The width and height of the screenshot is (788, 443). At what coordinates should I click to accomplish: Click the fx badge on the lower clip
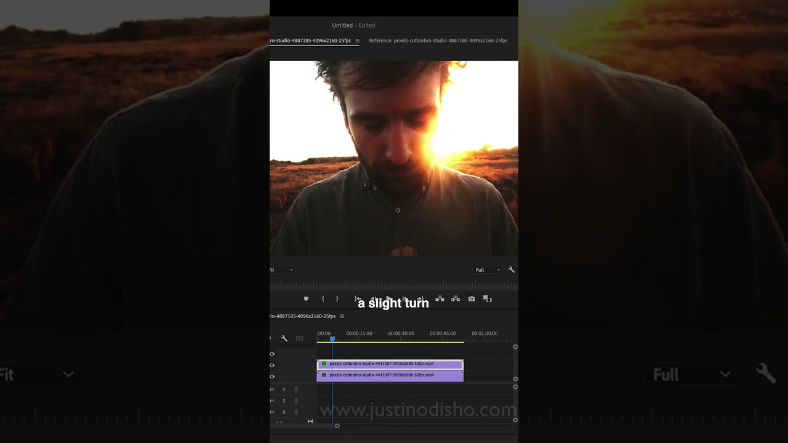click(324, 375)
